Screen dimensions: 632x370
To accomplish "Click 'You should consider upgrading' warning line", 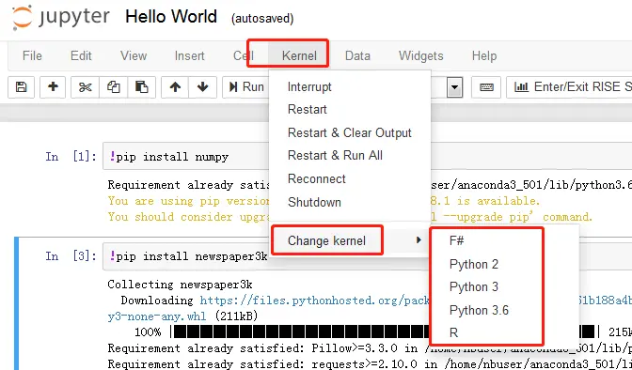I will coord(189,217).
